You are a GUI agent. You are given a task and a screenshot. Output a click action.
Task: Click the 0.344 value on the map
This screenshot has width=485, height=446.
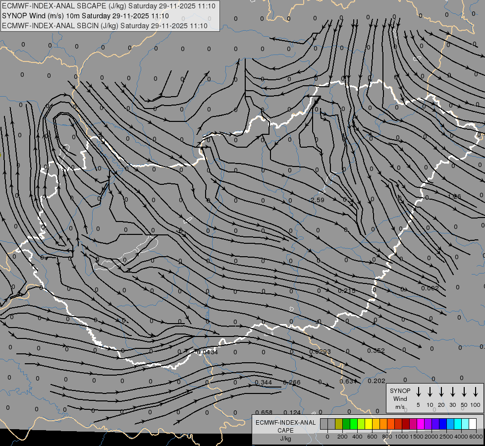[264, 382]
